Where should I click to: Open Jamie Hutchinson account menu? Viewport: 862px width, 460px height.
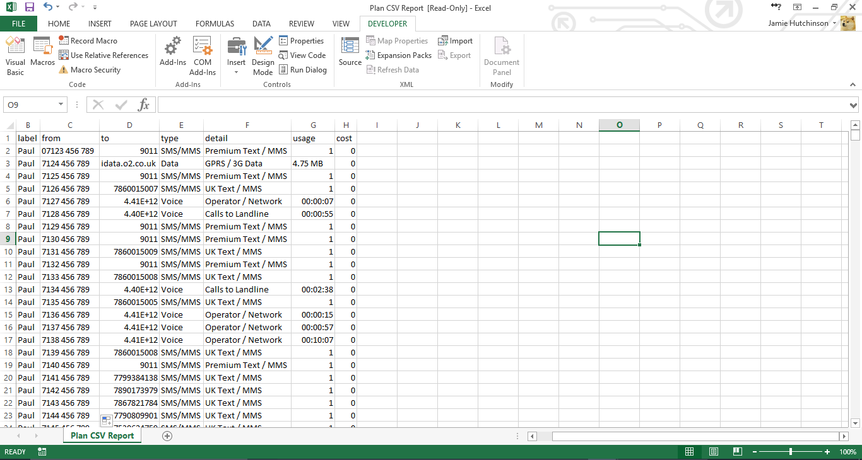(x=803, y=23)
